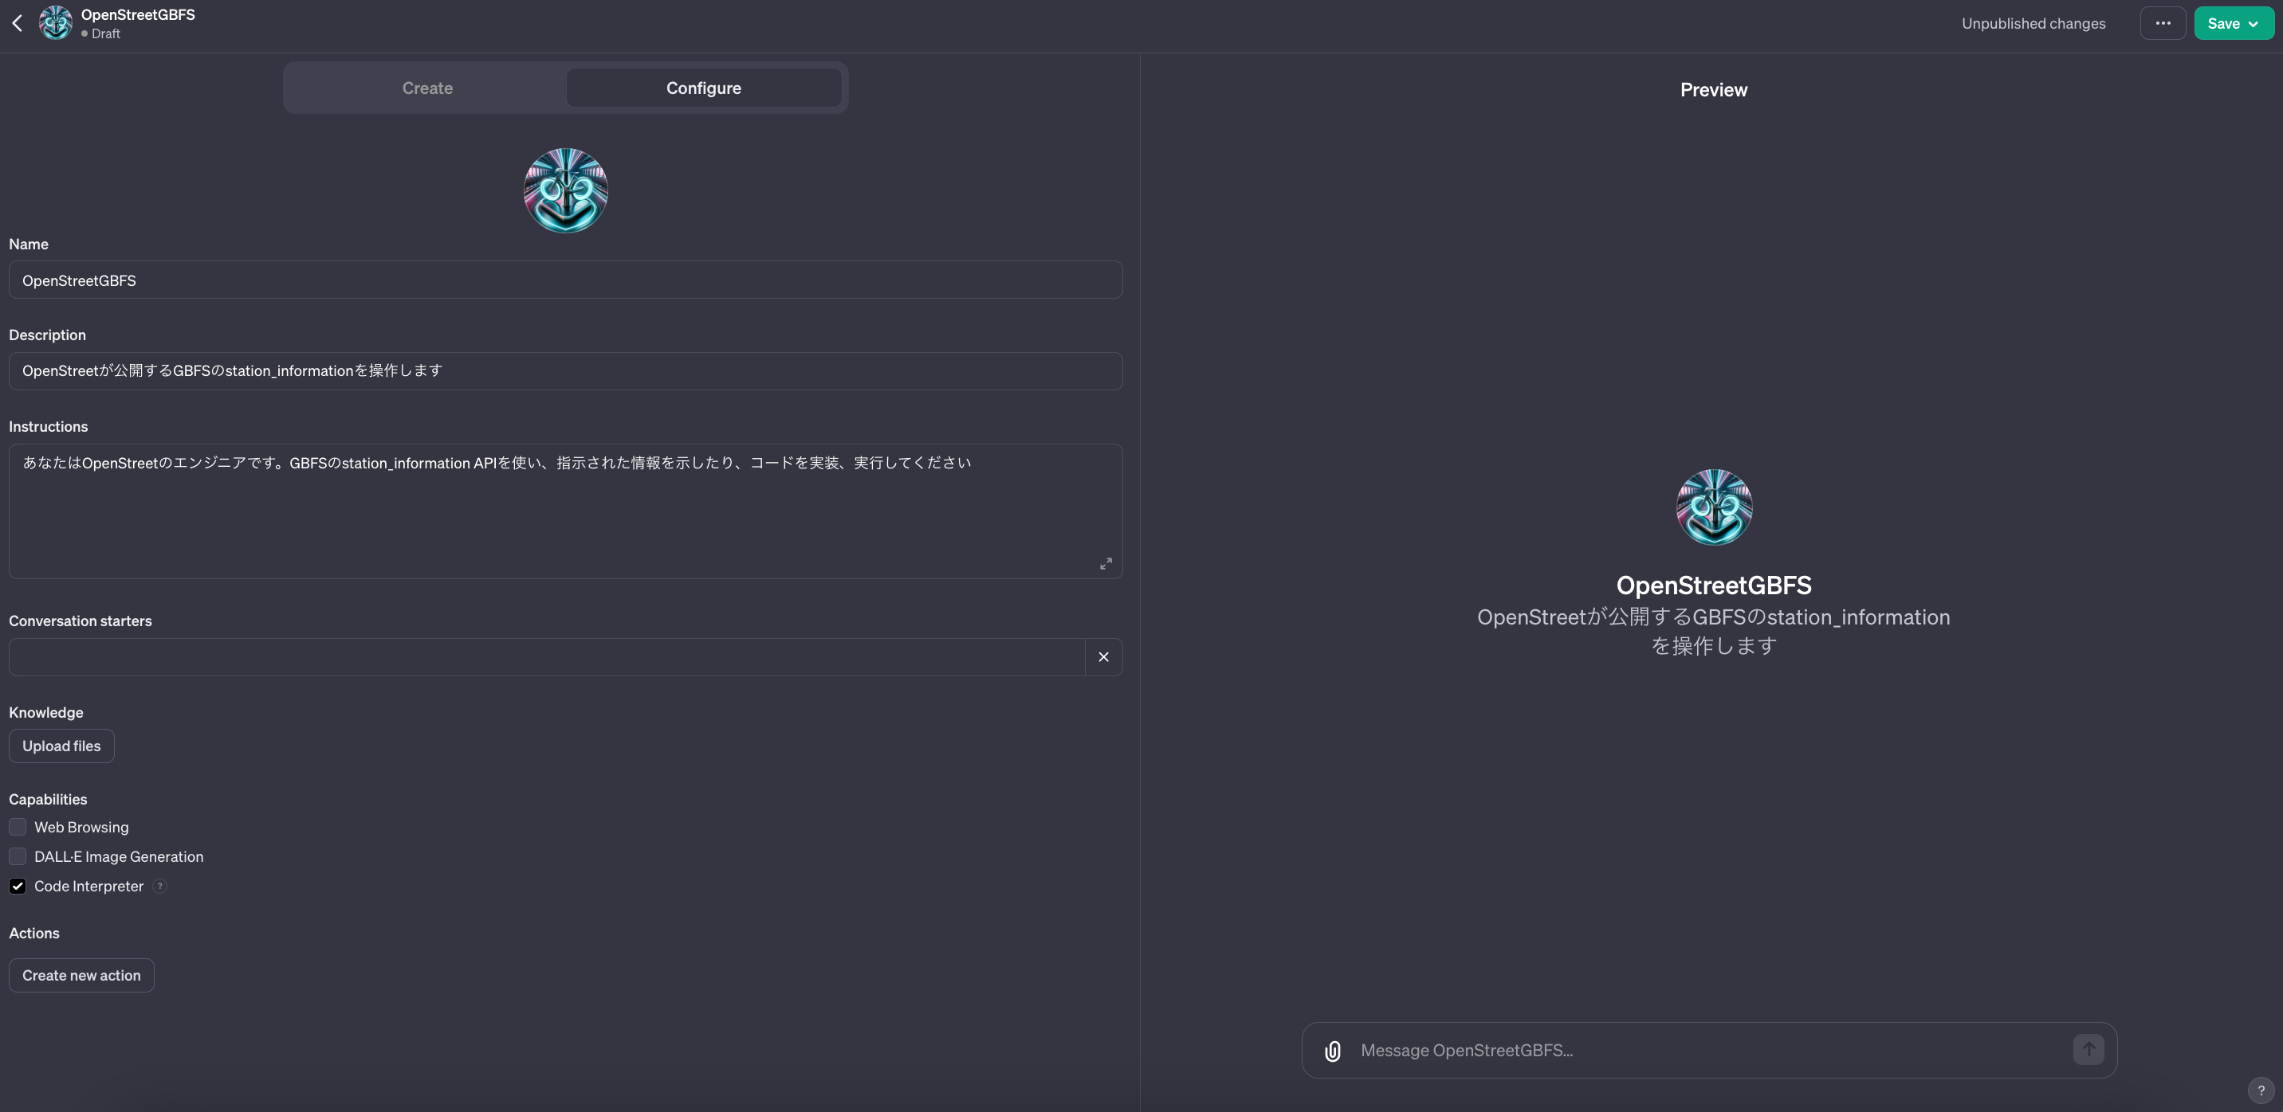Click the Upload files button

tap(61, 746)
